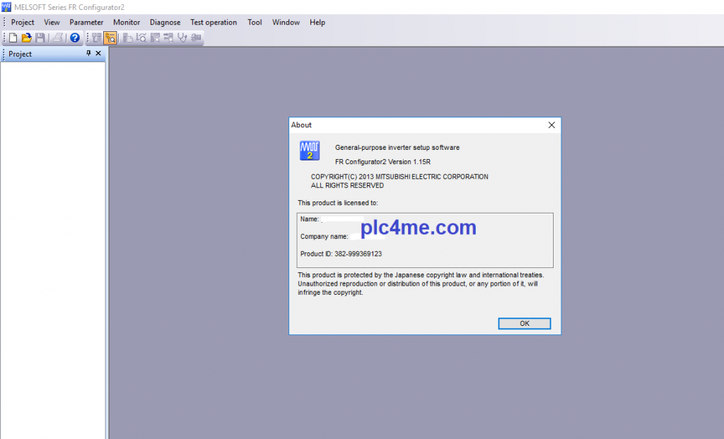724x439 pixels.
Task: Click the New project toolbar icon
Action: tap(13, 37)
